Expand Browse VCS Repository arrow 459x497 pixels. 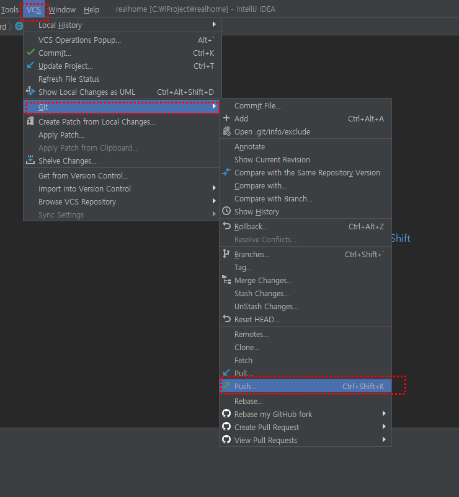(214, 201)
